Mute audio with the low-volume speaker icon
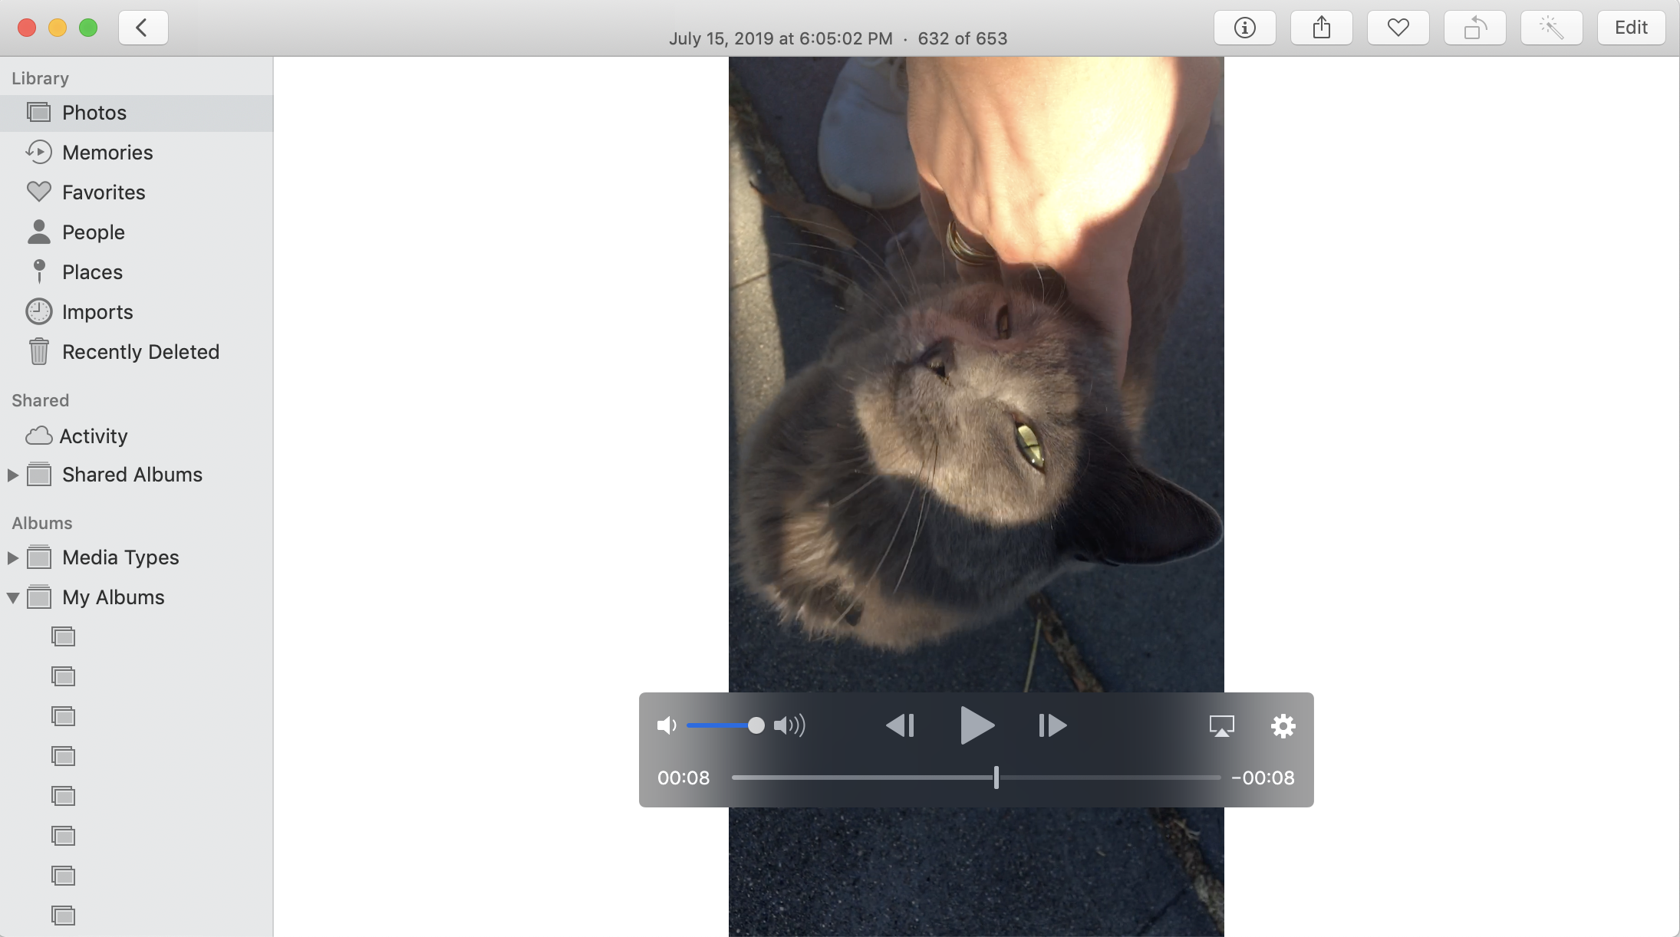1680x937 pixels. 666,725
